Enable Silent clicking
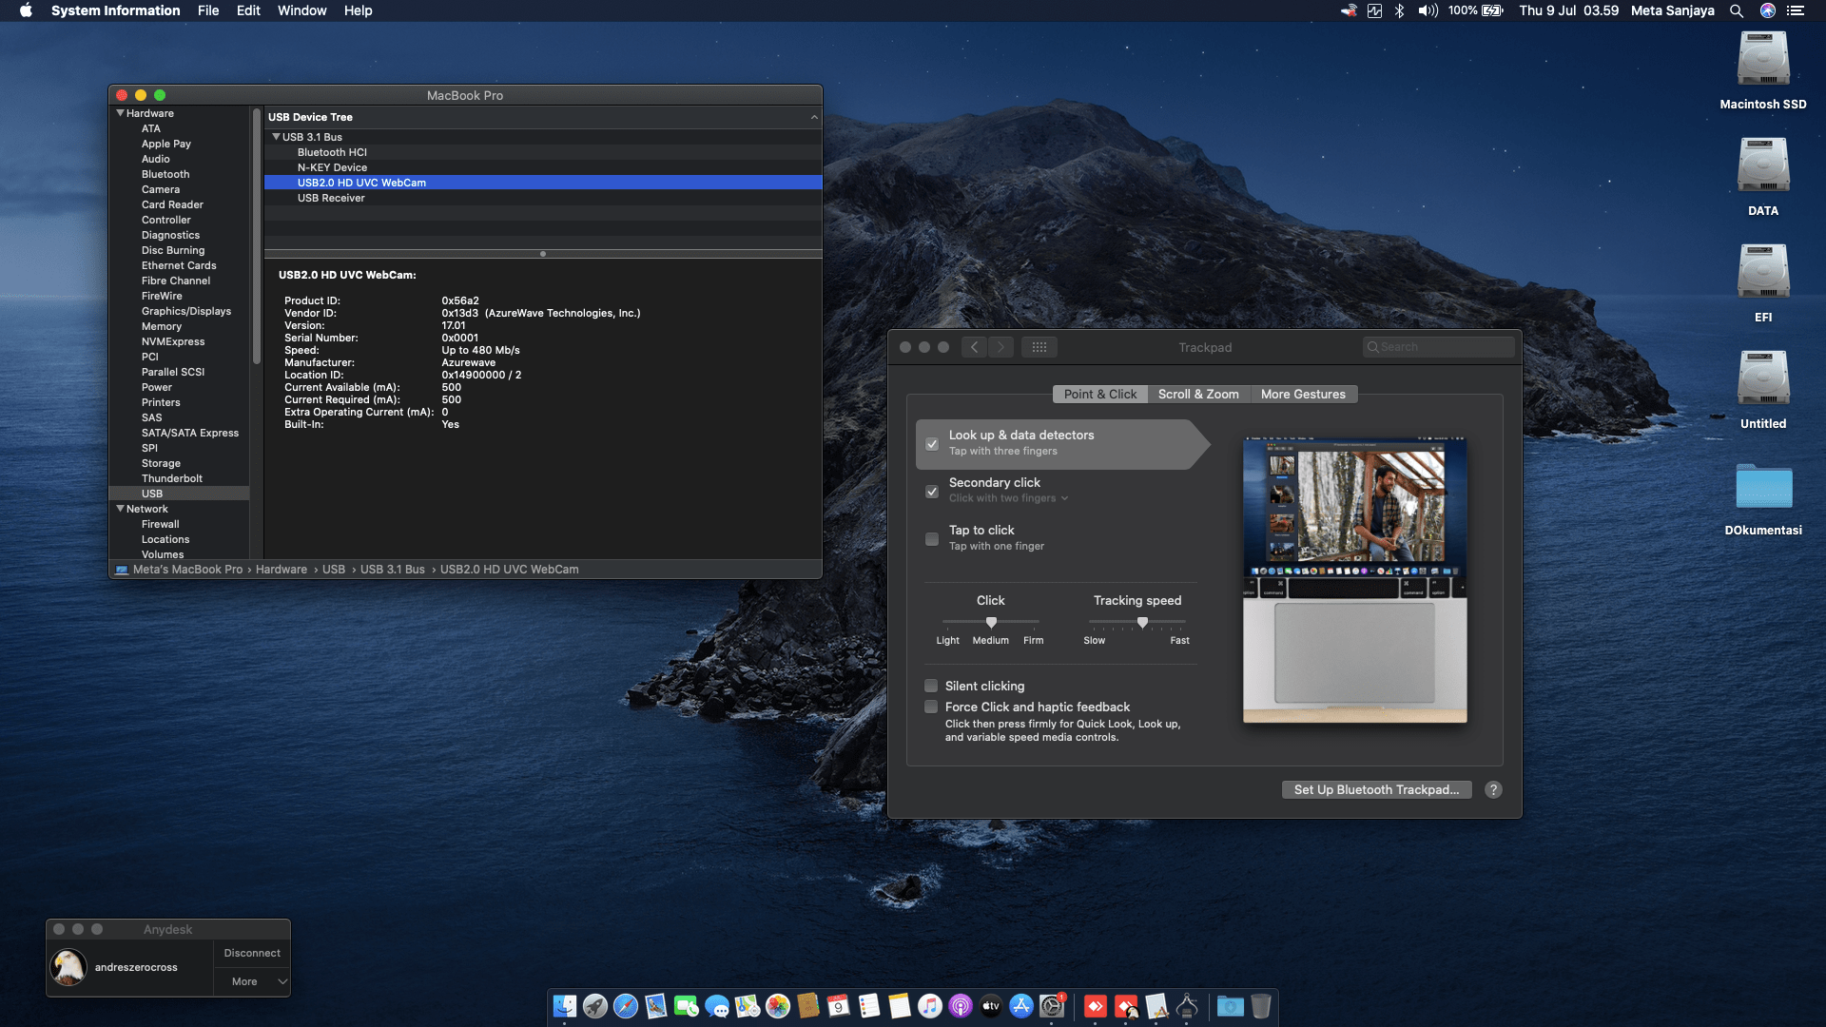 (930, 686)
